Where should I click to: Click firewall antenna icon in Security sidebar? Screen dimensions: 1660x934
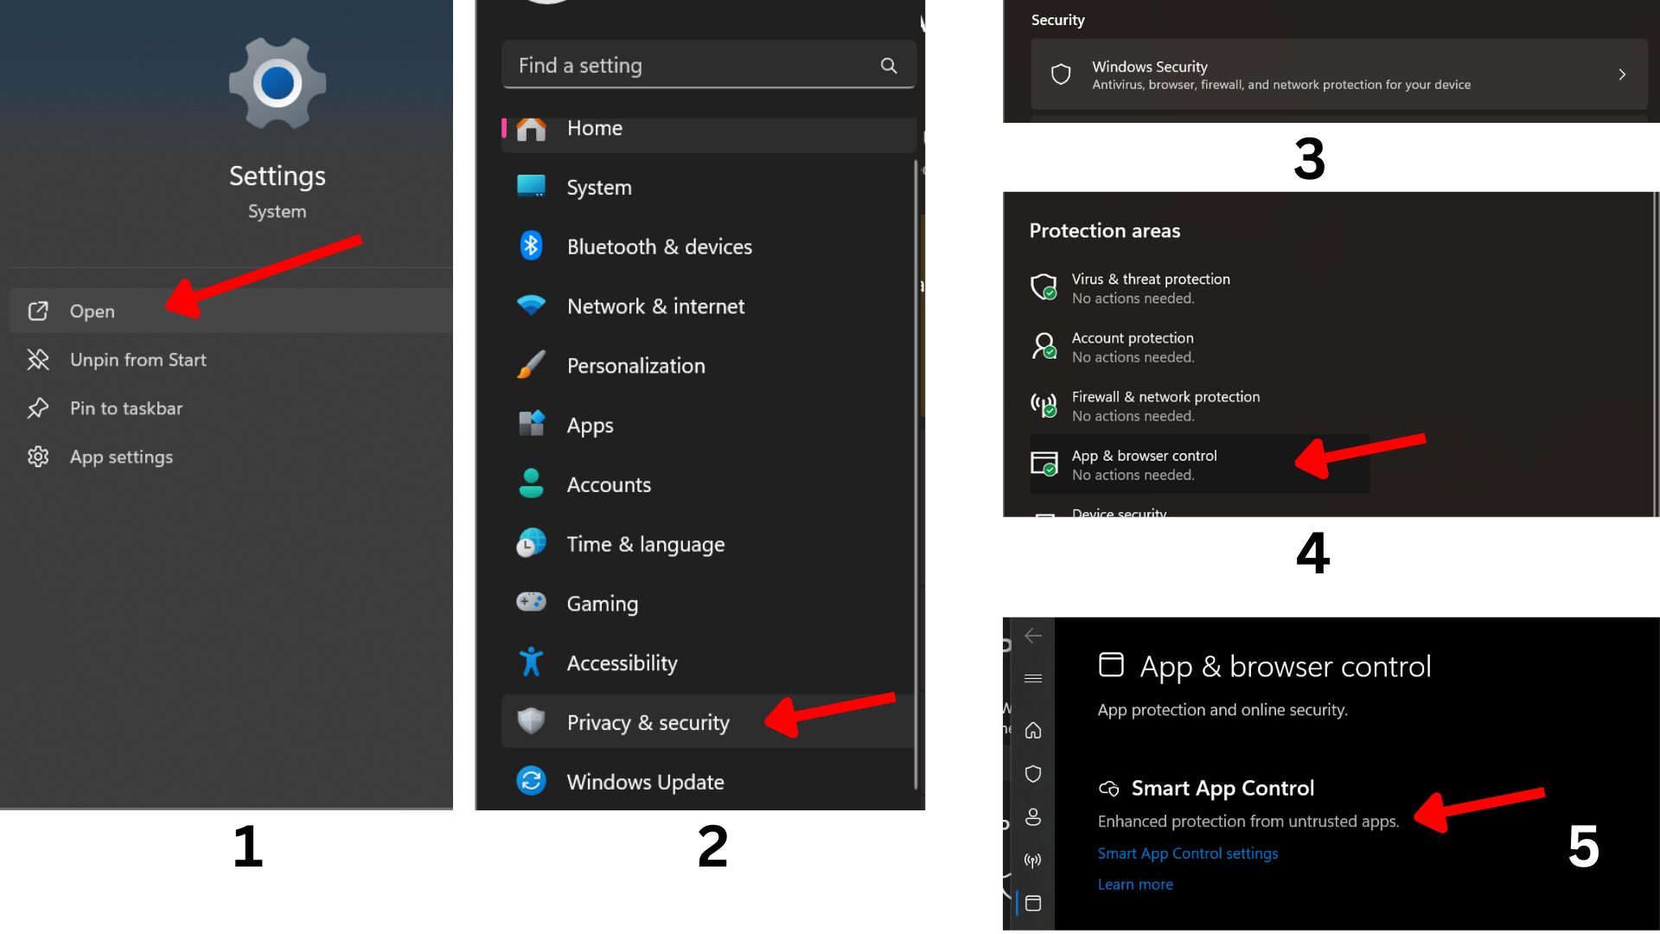tap(1033, 860)
